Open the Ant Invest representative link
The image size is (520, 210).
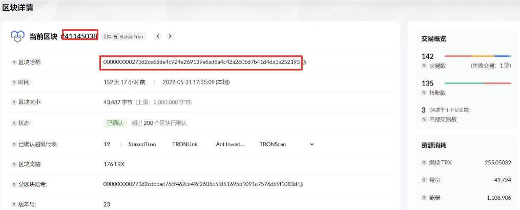pyautogui.click(x=230, y=144)
